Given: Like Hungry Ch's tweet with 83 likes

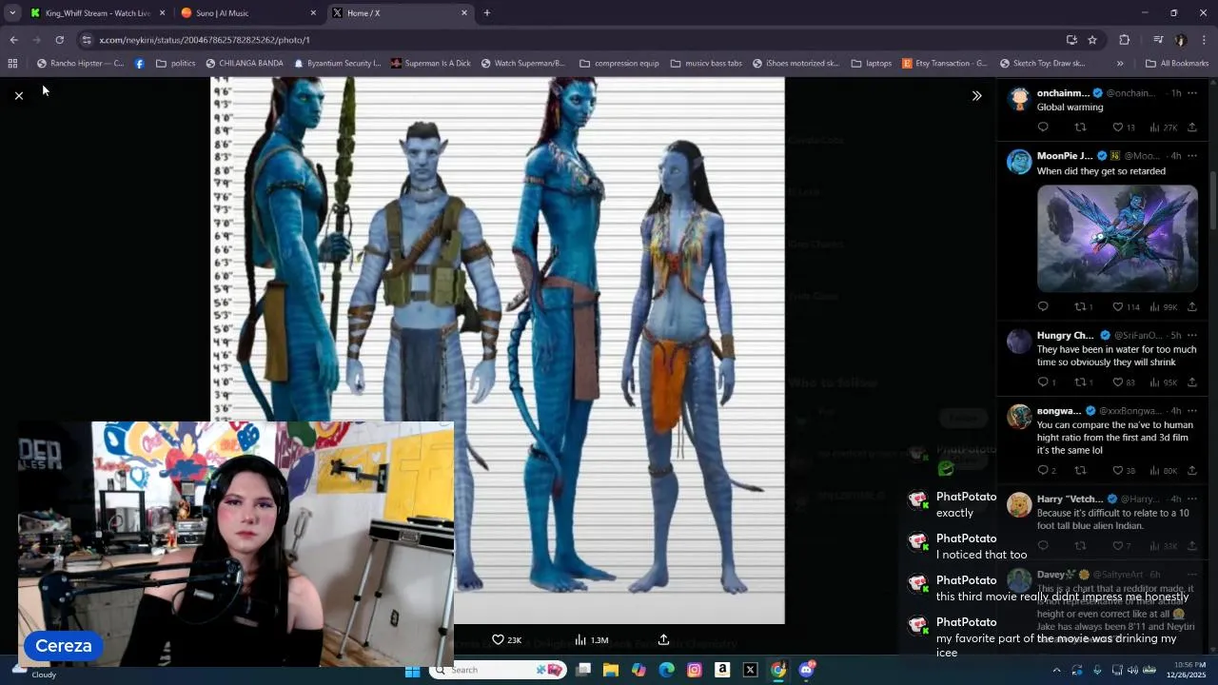Looking at the screenshot, I should click(x=1118, y=382).
